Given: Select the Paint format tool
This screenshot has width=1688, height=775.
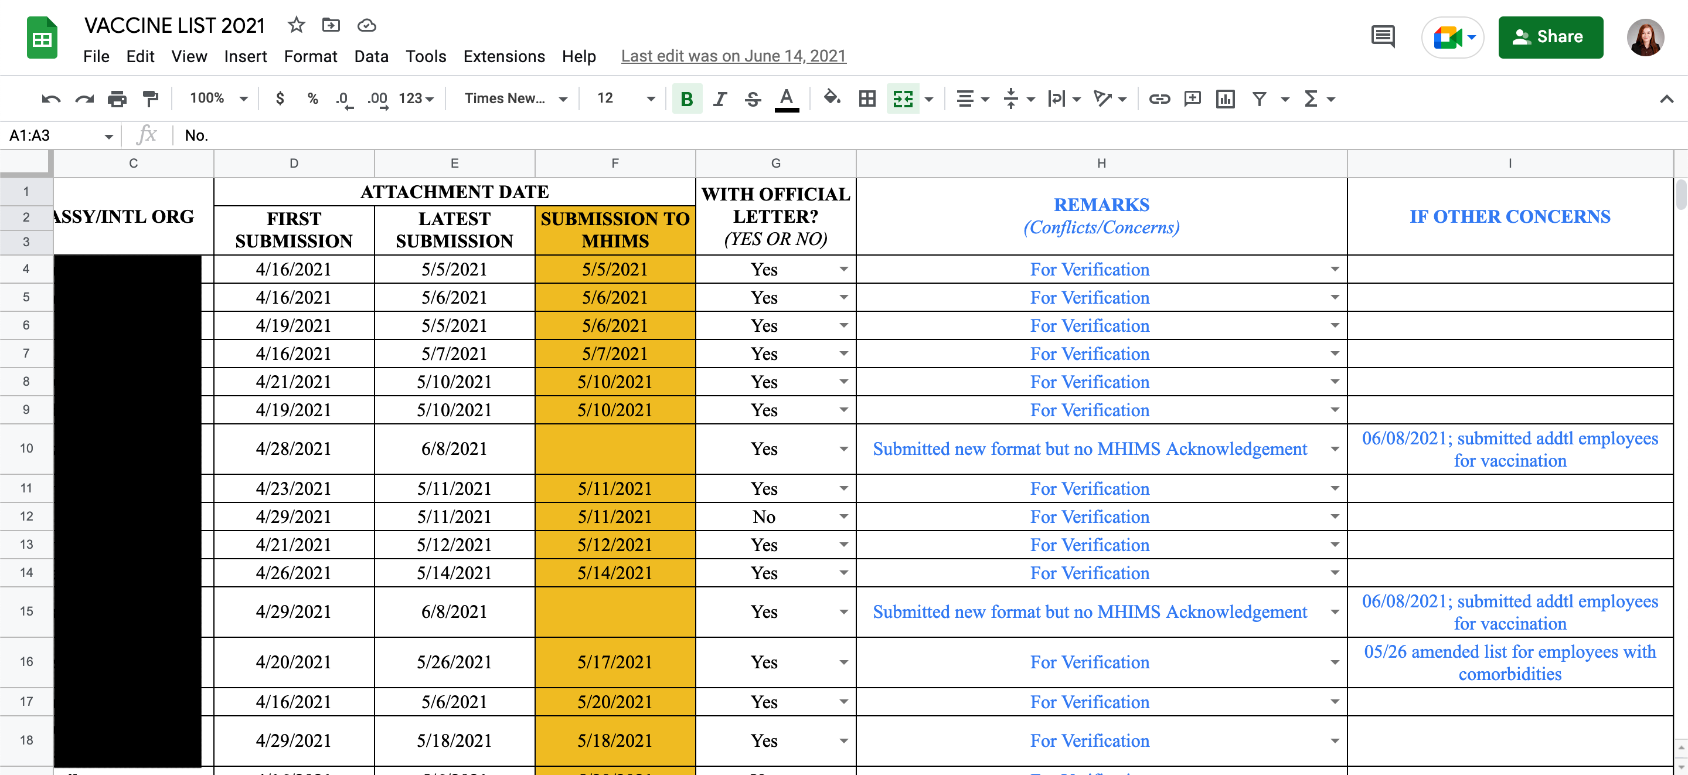Looking at the screenshot, I should pos(151,99).
